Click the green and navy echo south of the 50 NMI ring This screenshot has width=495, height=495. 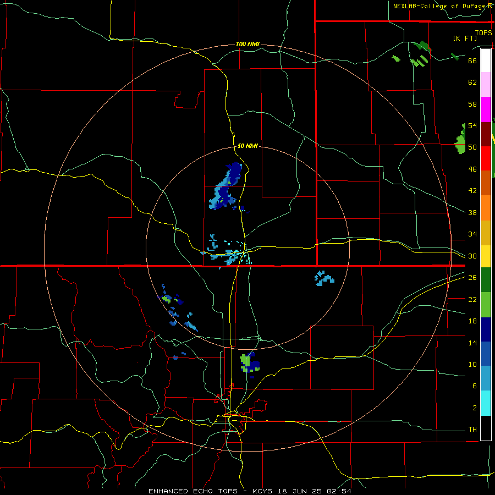click(x=250, y=364)
